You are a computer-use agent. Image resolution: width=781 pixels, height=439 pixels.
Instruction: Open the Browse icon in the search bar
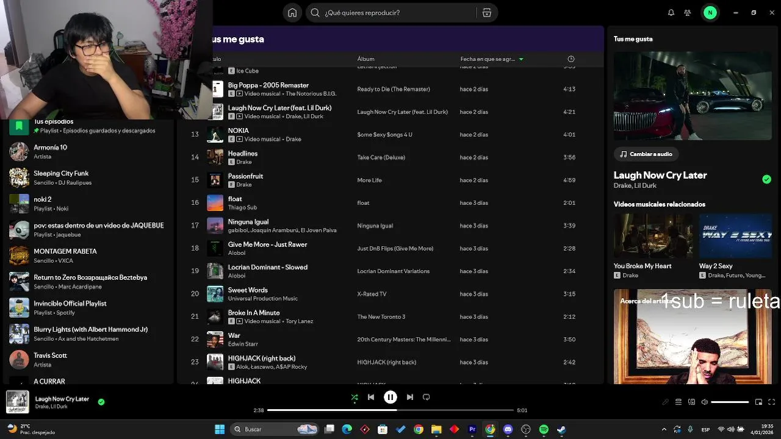point(487,13)
